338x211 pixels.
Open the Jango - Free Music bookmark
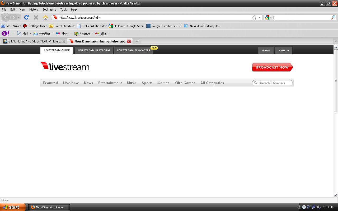[165, 26]
